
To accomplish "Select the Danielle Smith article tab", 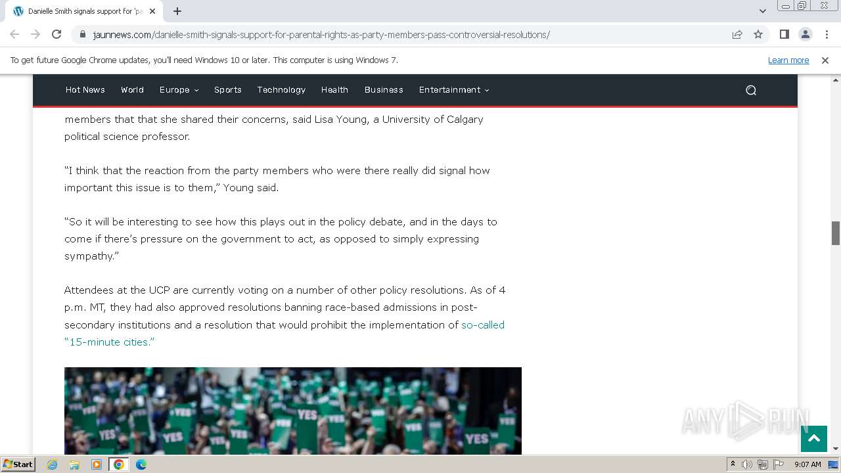I will [83, 11].
